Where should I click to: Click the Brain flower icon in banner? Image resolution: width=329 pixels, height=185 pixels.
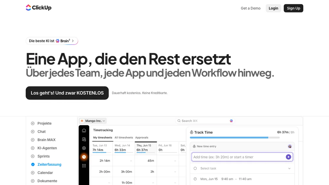pos(58,41)
